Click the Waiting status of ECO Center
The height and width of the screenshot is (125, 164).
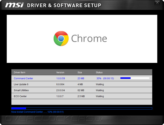click(x=100, y=96)
